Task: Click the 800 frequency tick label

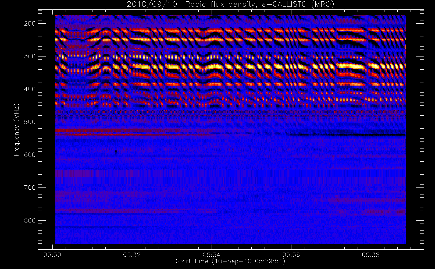Action: (30, 220)
